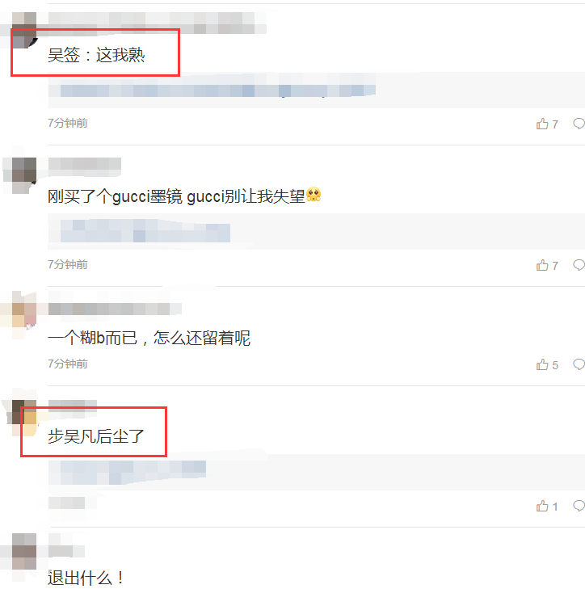Reply to the '一个糊b而已' comment
This screenshot has height=589, width=585.
(x=579, y=364)
